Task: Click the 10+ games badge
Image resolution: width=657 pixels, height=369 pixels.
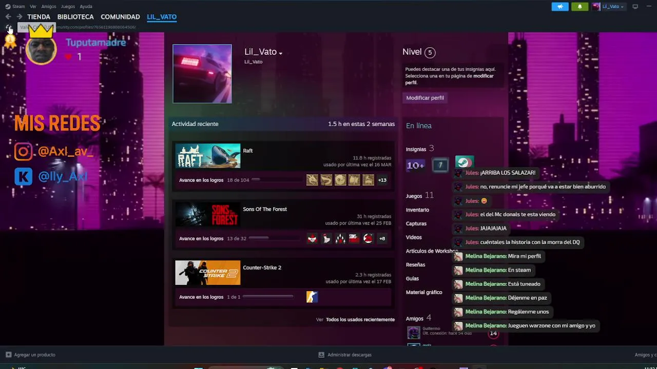Action: click(x=415, y=165)
